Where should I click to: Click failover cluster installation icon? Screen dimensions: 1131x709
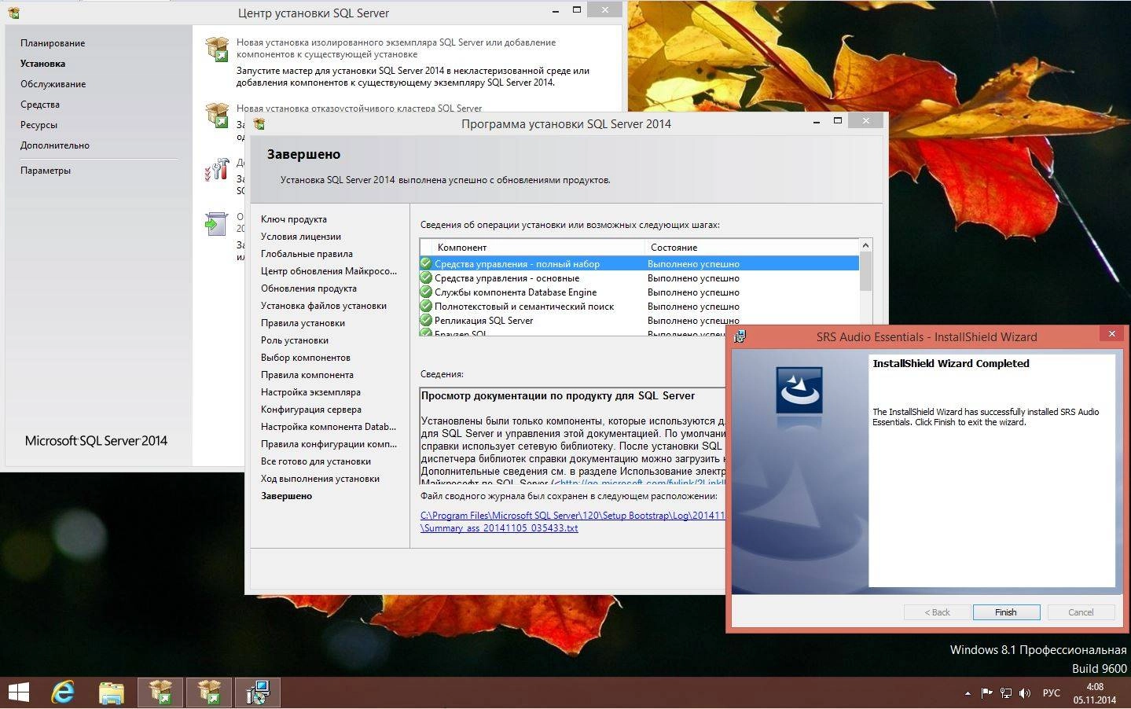[x=217, y=115]
